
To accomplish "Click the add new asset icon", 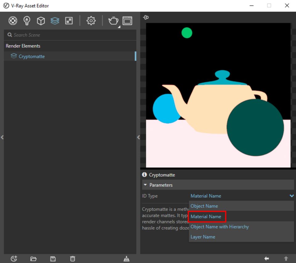I will [14, 259].
